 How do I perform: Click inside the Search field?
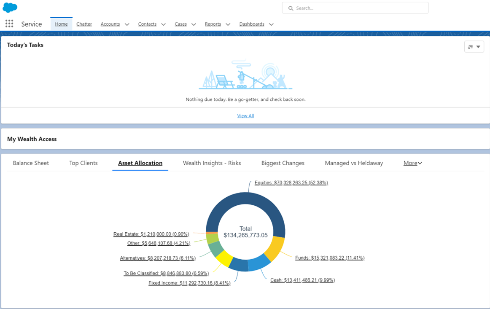(x=355, y=8)
